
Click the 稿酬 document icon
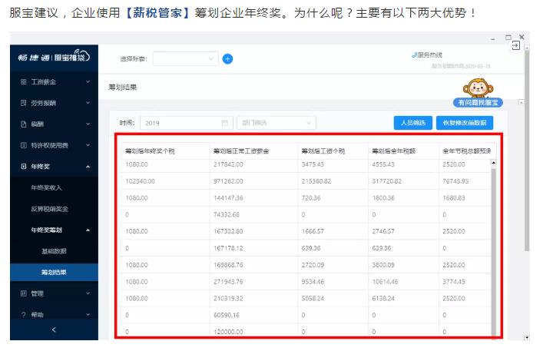coord(24,124)
